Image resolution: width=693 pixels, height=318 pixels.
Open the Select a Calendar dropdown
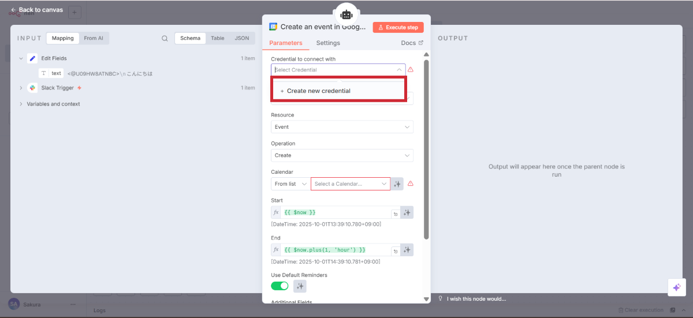click(x=351, y=184)
